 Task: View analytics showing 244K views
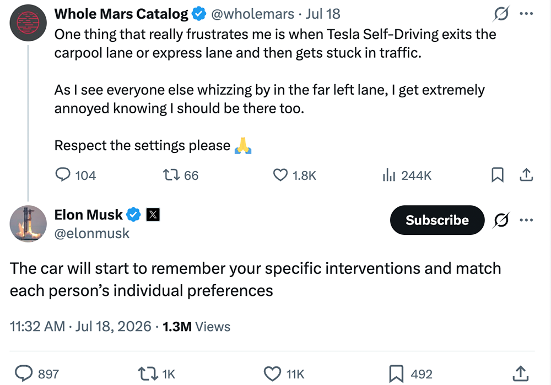tap(389, 174)
